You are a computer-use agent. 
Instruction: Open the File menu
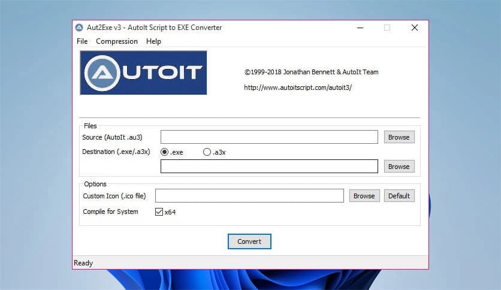(82, 41)
